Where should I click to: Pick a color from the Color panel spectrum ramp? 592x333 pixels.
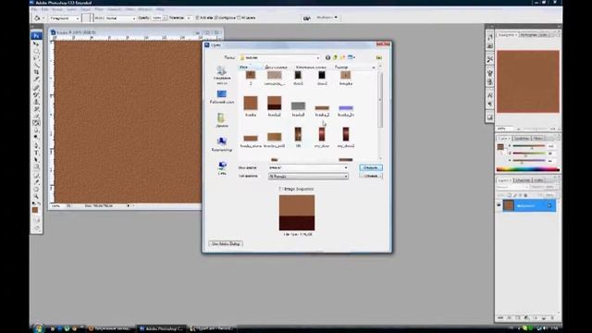[x=528, y=169]
